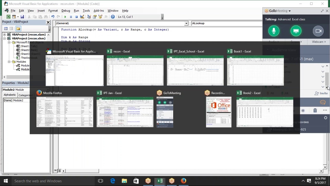Open the View menu
This screenshot has width=330, height=186.
click(31, 11)
